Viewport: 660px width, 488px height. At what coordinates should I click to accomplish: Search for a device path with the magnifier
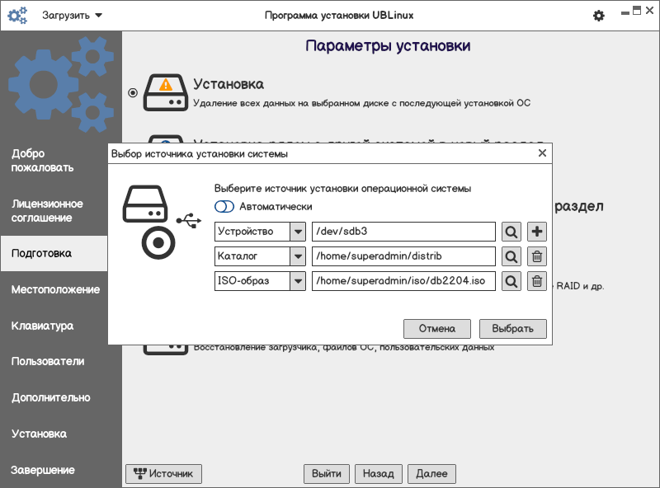(511, 232)
